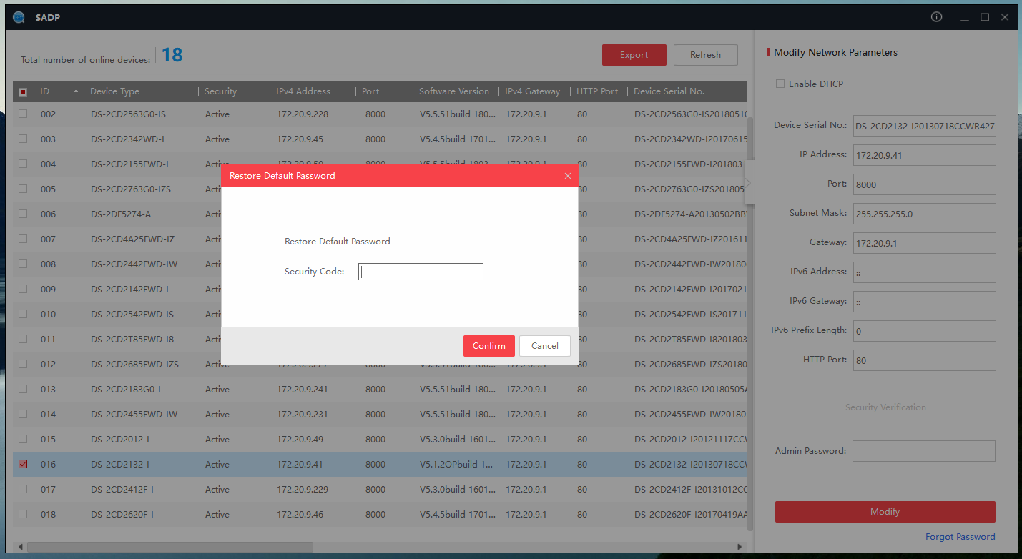Click the Refresh button
This screenshot has width=1022, height=559.
coord(706,55)
